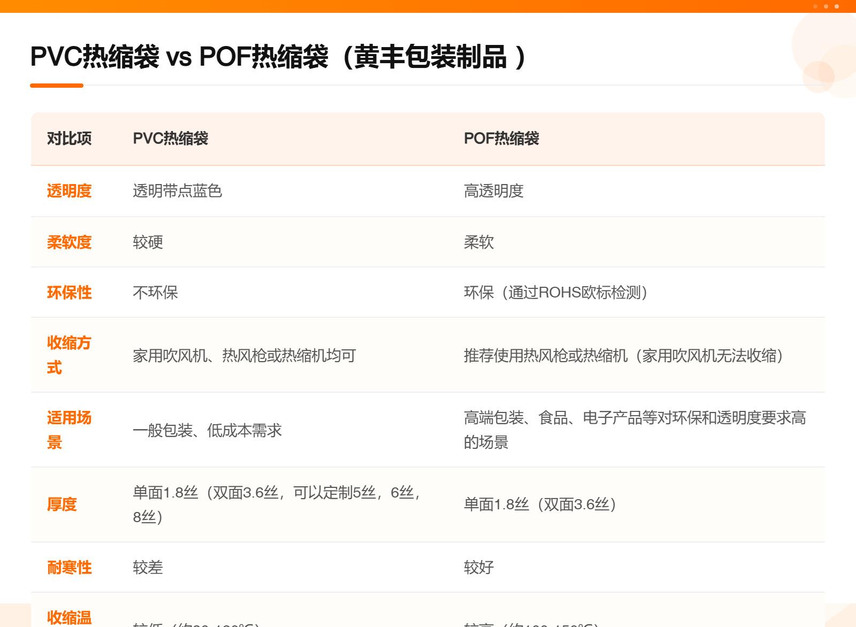
Task: Click the '高透明度' cell
Action: coord(494,191)
